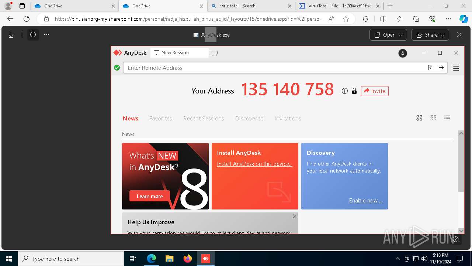
Task: Open Task View on taskbar
Action: click(133, 259)
